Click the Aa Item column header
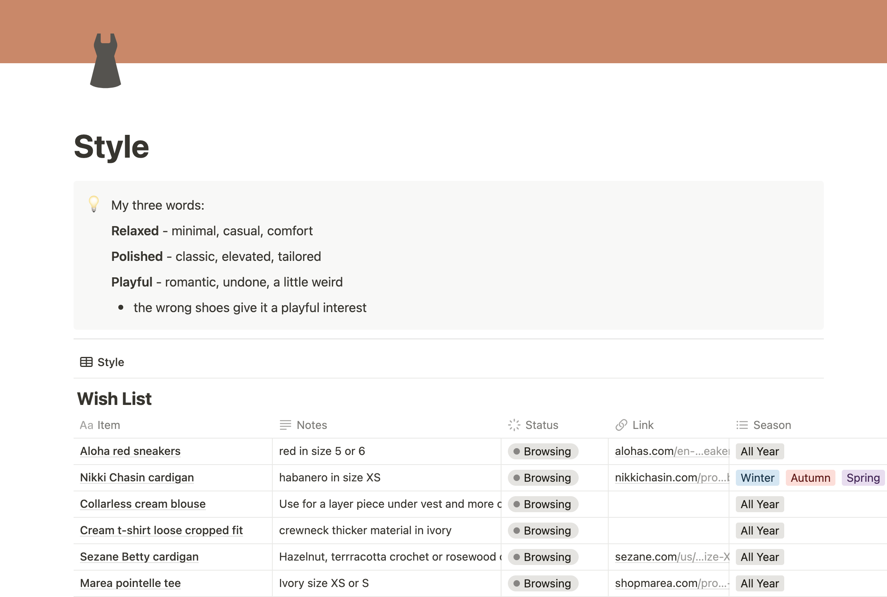The width and height of the screenshot is (887, 597). (x=100, y=425)
